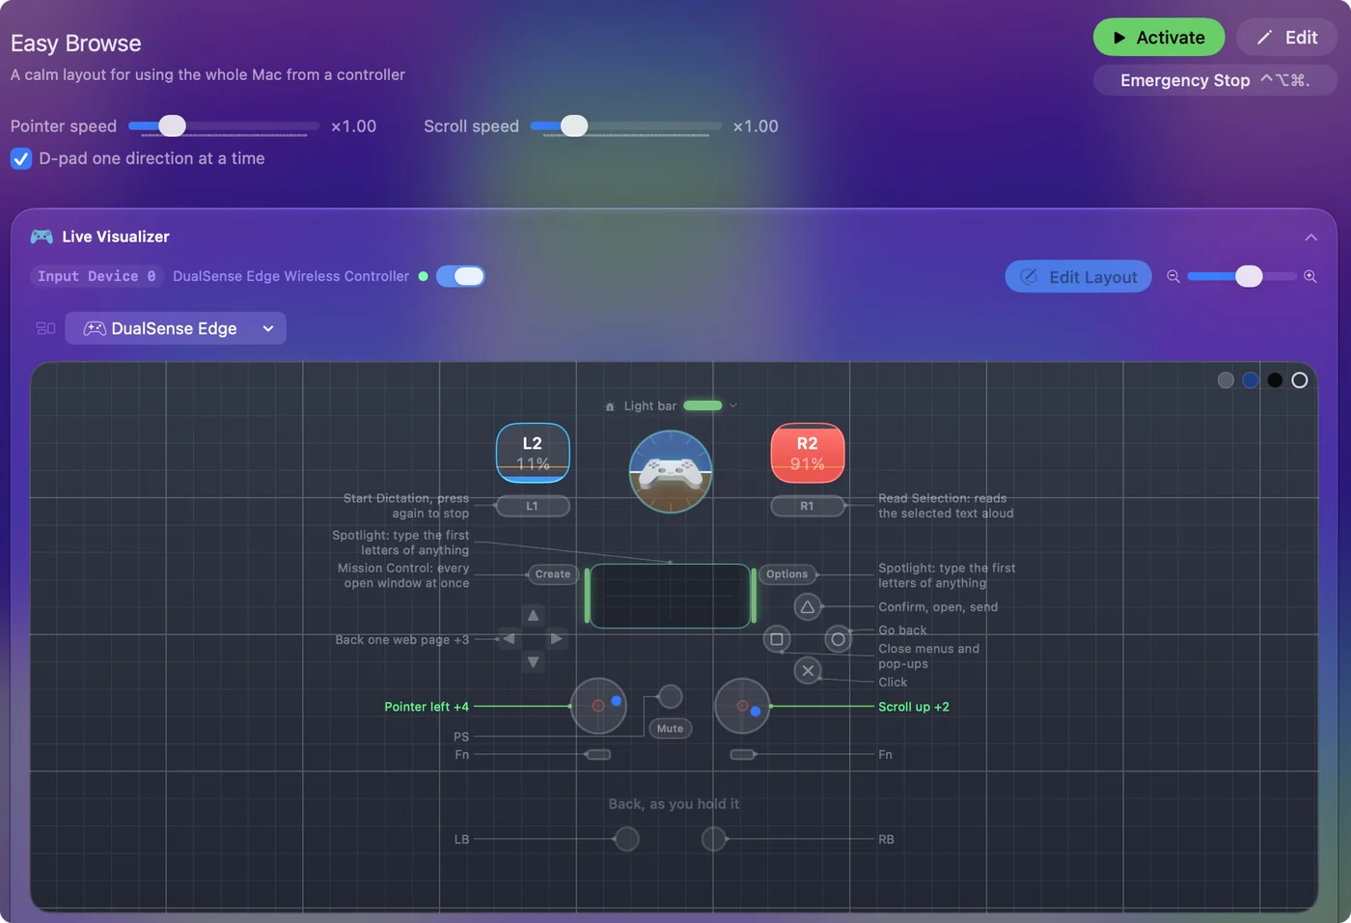The width and height of the screenshot is (1351, 923).
Task: Click the Create button on controller
Action: click(x=553, y=574)
